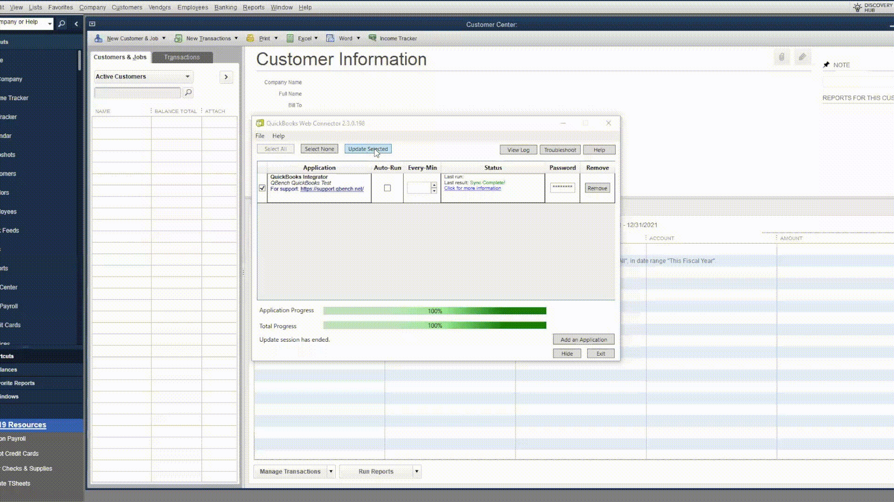
Task: Click the Customer Center window menu icon
Action: [92, 24]
